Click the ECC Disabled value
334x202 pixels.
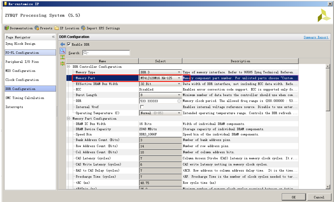tap(146, 90)
